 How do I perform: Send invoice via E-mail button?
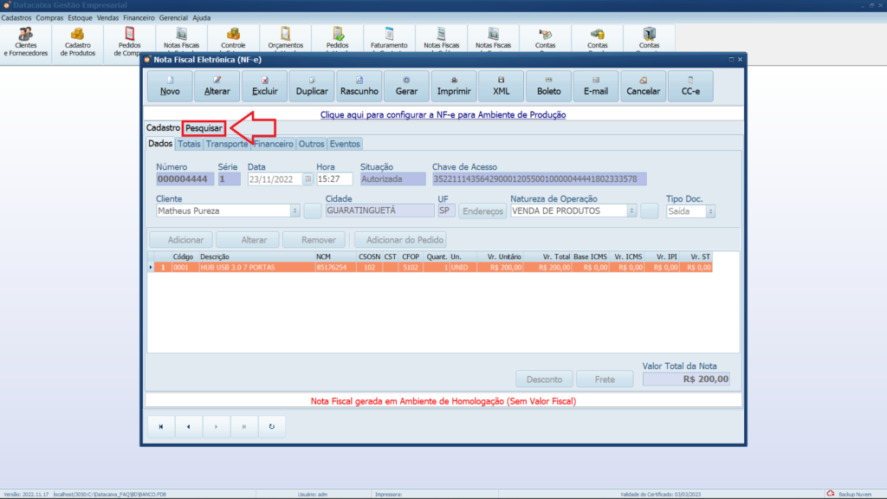(x=596, y=87)
